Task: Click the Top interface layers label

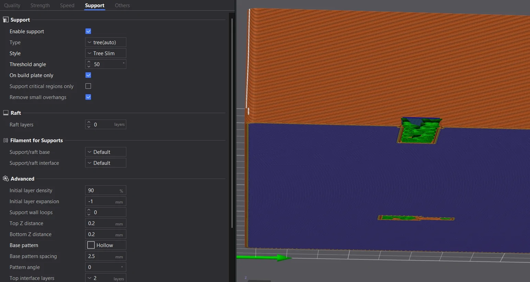Action: 32,278
